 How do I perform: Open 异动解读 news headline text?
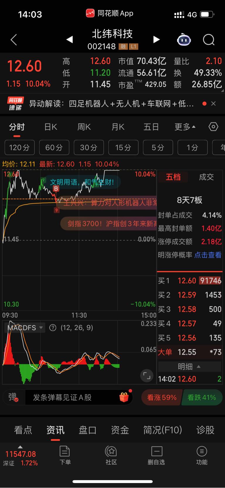click(x=111, y=104)
